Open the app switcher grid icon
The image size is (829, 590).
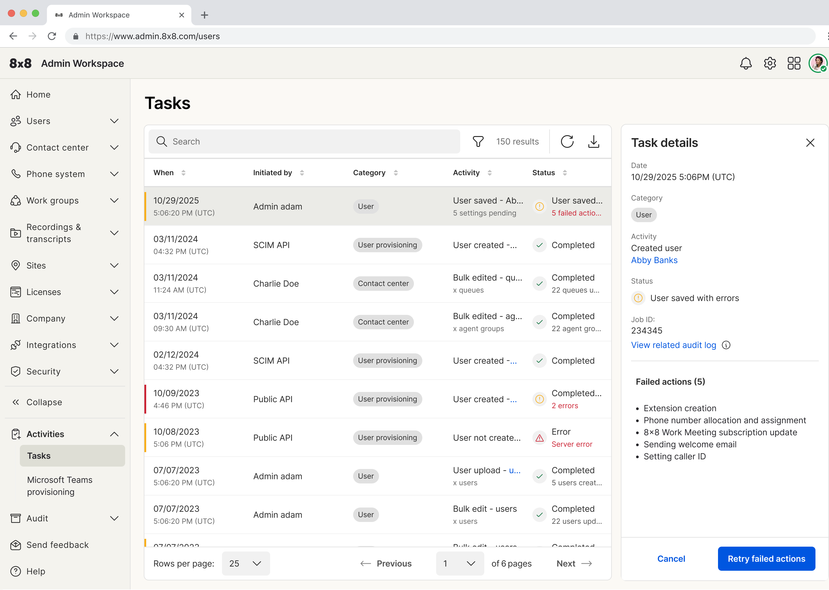click(x=794, y=63)
